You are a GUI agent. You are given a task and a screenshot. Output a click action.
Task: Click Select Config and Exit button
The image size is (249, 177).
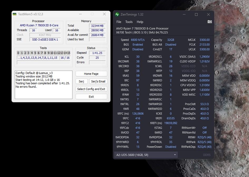point(91,89)
